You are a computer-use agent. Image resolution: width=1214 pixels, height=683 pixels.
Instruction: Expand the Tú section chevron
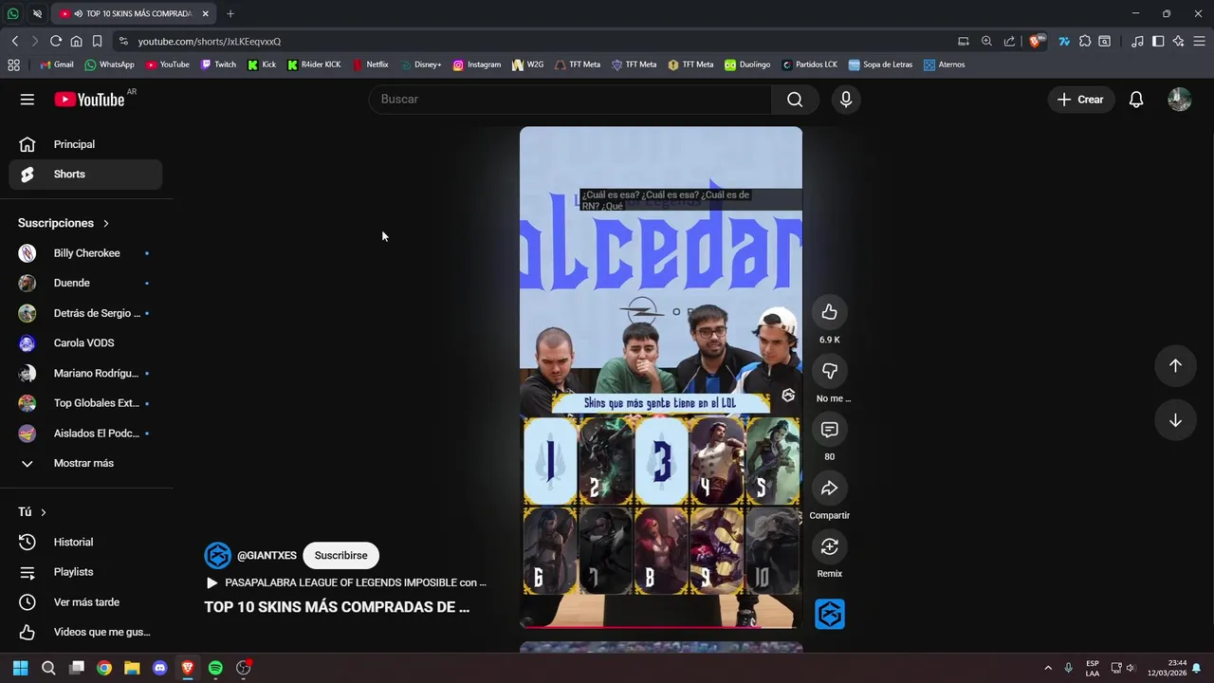43,512
